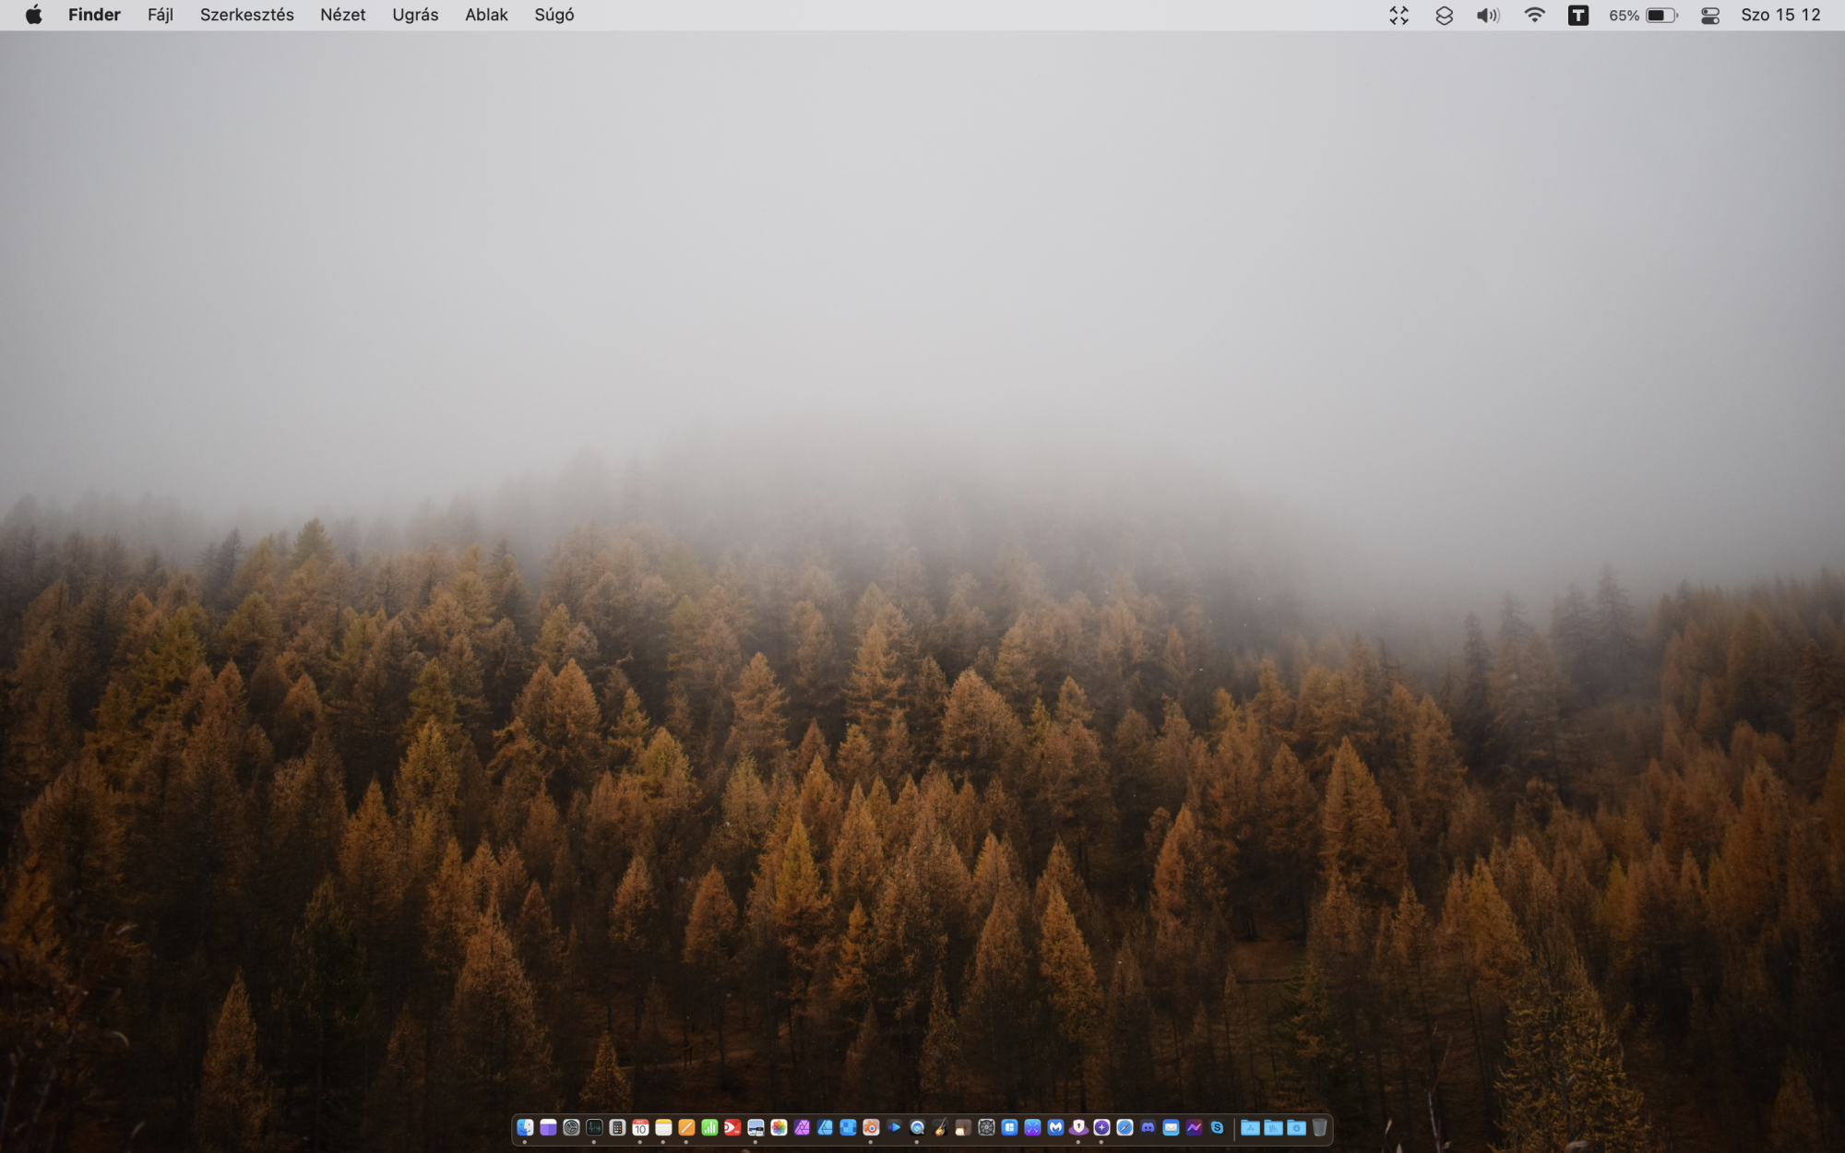The height and width of the screenshot is (1153, 1845).
Task: Launch Affinity Designer from the Dock
Action: click(x=825, y=1127)
